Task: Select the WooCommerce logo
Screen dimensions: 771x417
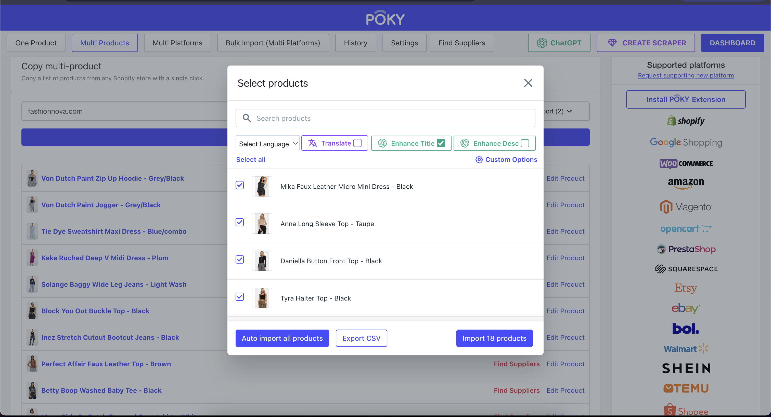Action: coord(686,164)
